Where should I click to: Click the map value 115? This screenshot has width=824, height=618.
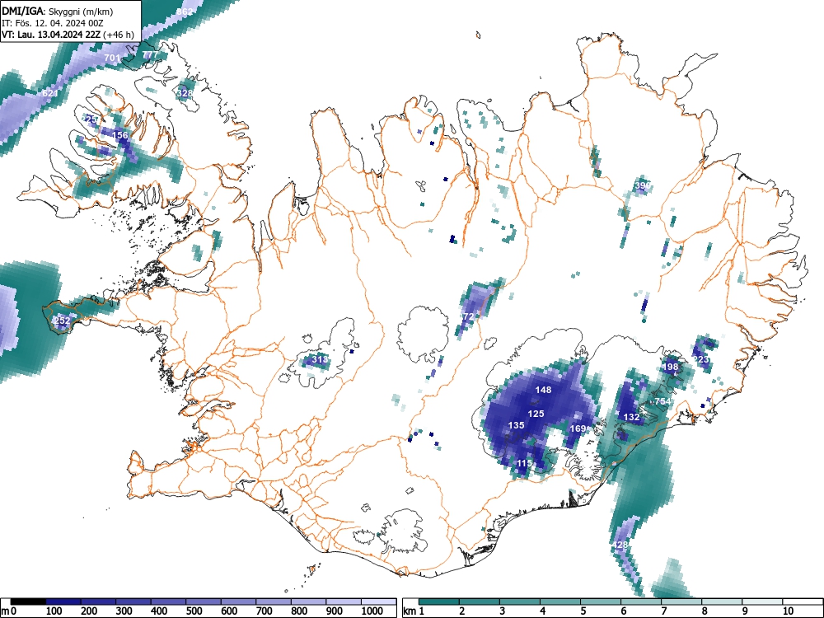point(524,463)
